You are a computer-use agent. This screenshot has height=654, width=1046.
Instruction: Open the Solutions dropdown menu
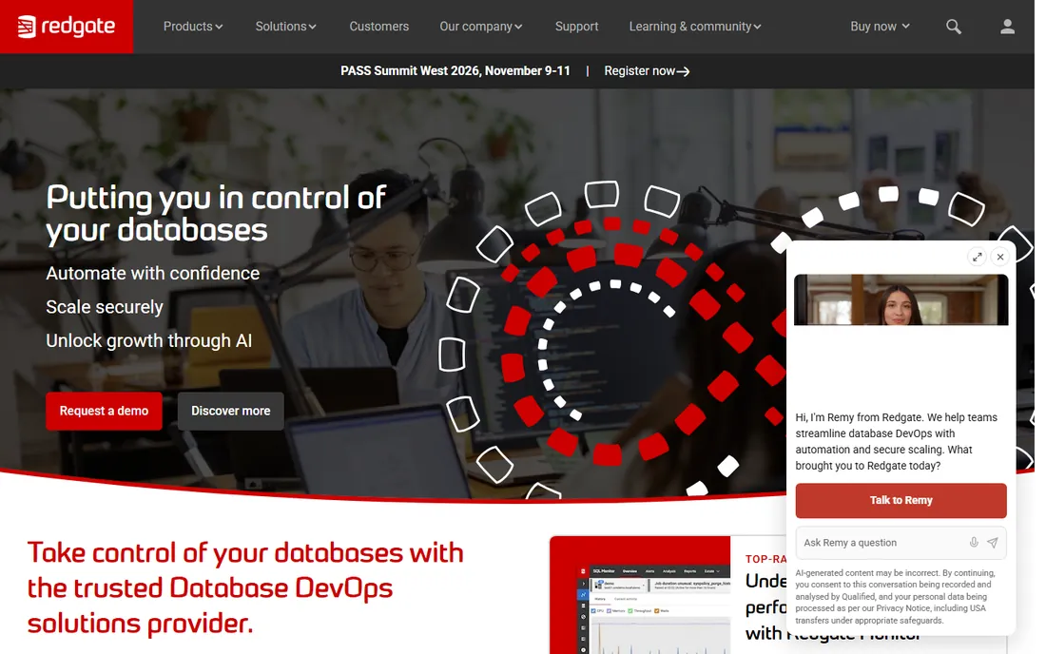click(285, 27)
